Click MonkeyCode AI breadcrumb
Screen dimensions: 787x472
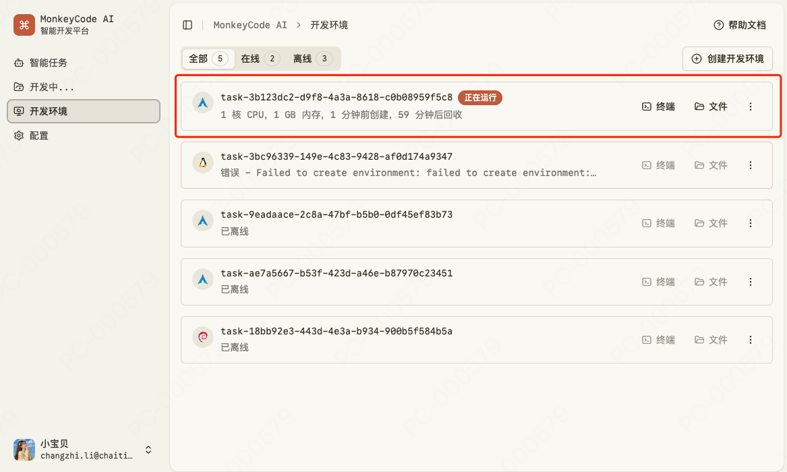(x=250, y=25)
